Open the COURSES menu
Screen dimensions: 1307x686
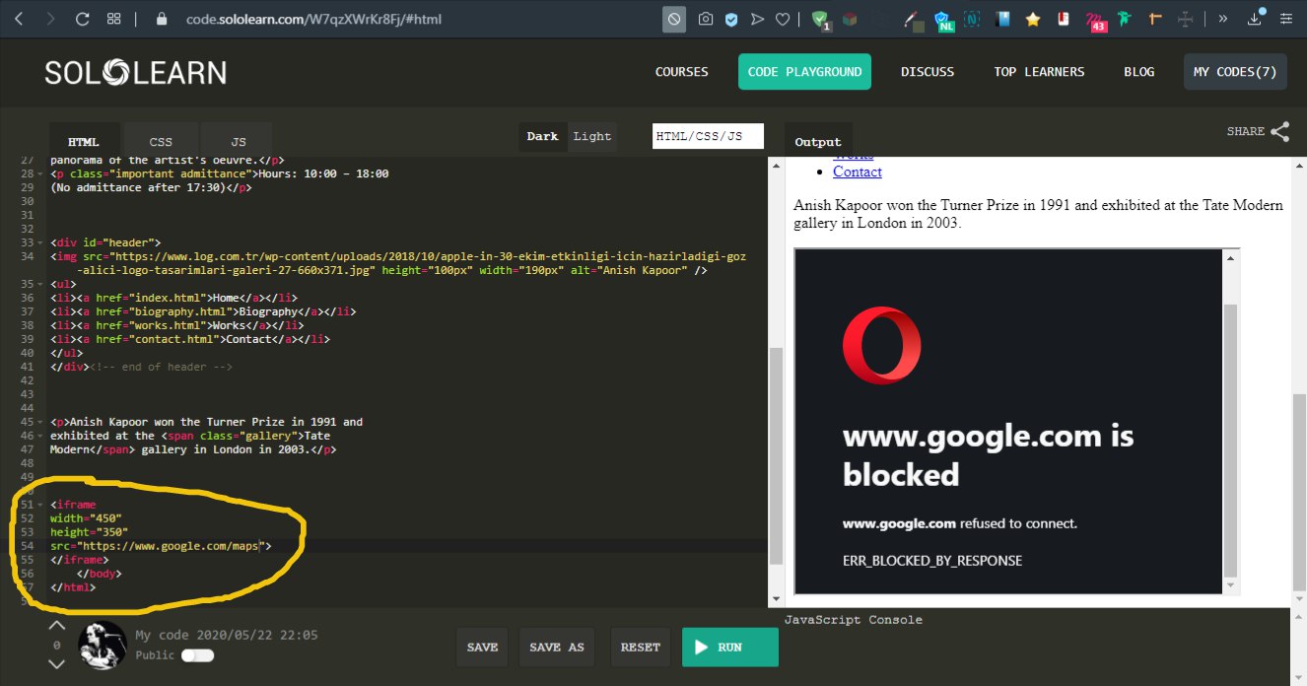click(x=682, y=72)
